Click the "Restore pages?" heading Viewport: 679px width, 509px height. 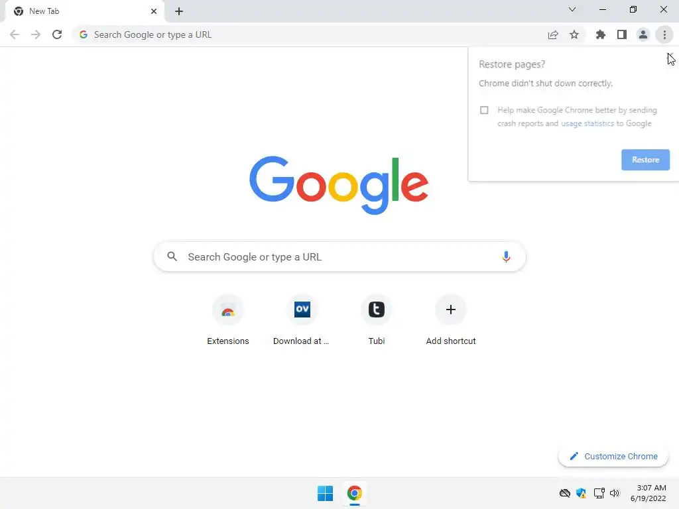(512, 64)
